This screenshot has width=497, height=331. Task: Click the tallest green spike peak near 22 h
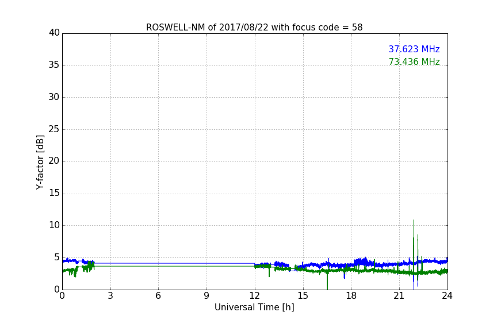(414, 221)
